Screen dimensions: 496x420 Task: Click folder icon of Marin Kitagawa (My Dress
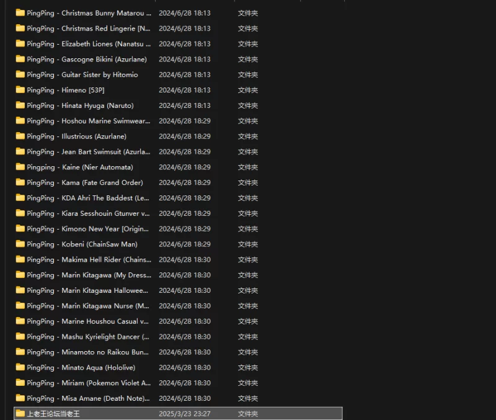pyautogui.click(x=20, y=275)
